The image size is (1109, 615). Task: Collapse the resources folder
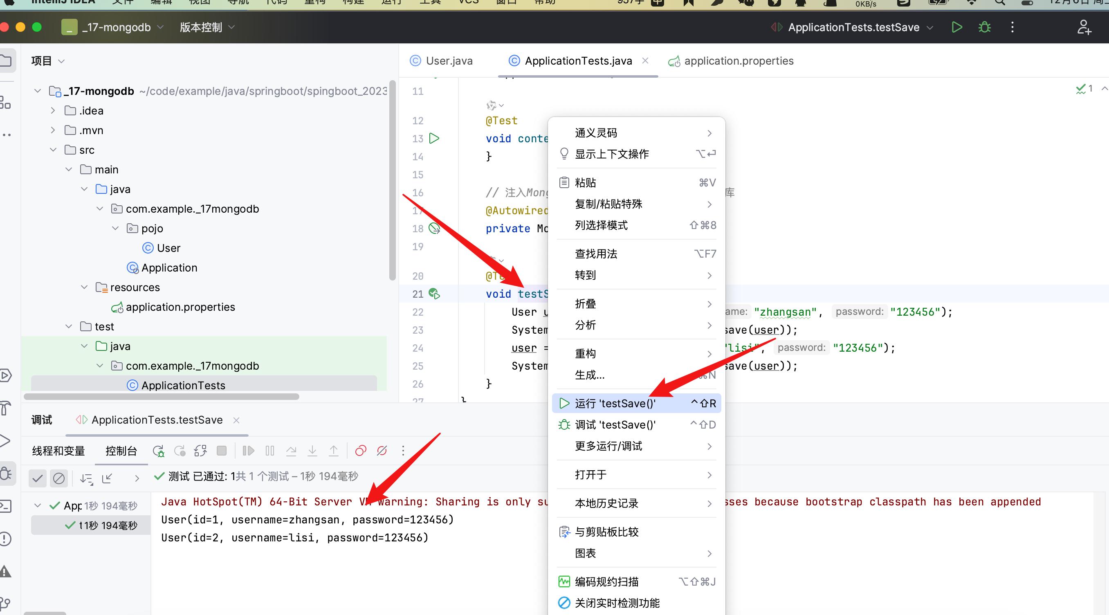click(84, 287)
